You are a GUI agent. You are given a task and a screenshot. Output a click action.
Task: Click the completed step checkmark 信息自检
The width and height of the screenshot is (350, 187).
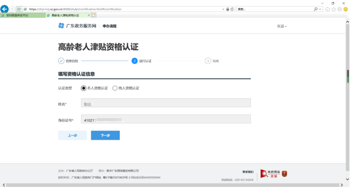61,61
